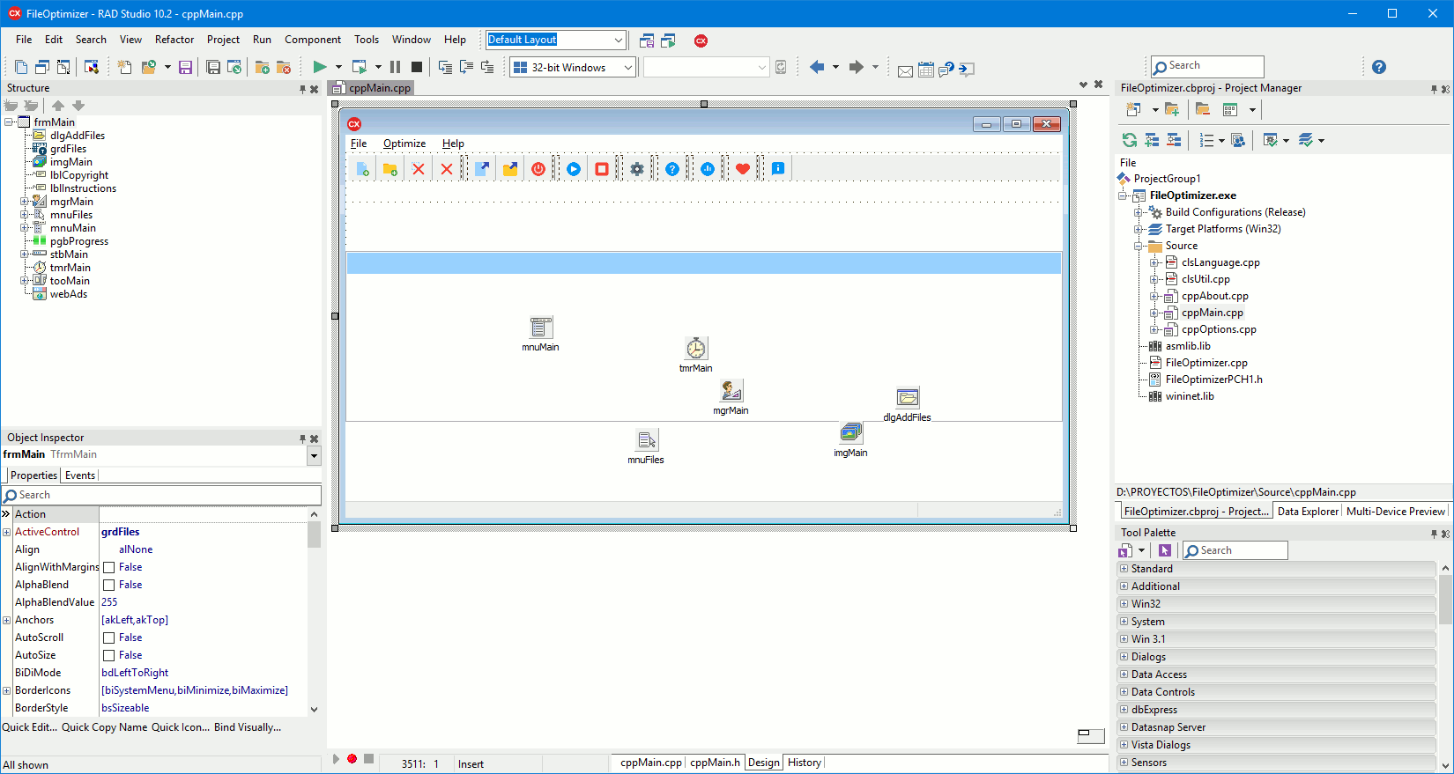
Task: Click the add folder icon in form toolbar
Action: point(390,169)
